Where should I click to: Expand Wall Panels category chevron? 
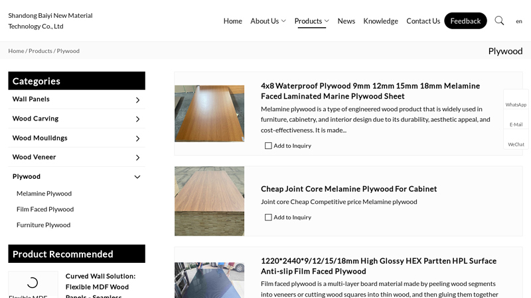point(137,100)
